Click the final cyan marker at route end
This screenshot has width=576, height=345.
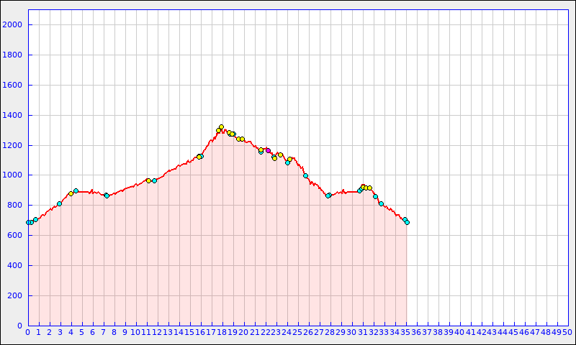(x=407, y=223)
